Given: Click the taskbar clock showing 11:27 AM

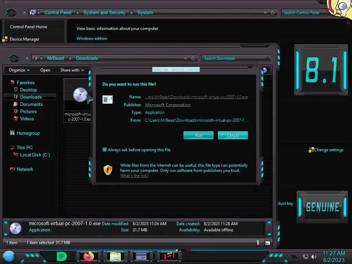Looking at the screenshot, I should coord(333,253).
